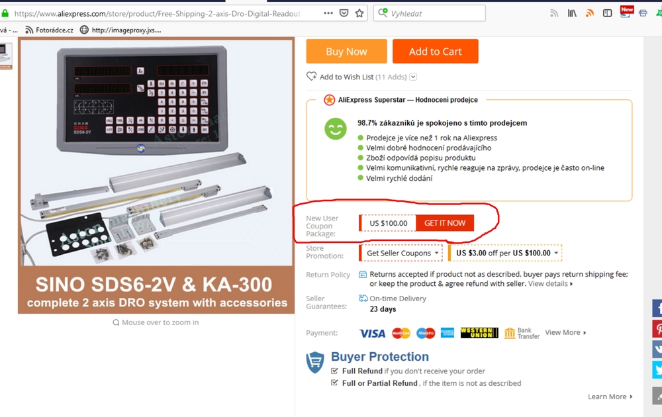
Task: Click the Add to Cart button
Action: pyautogui.click(x=436, y=52)
